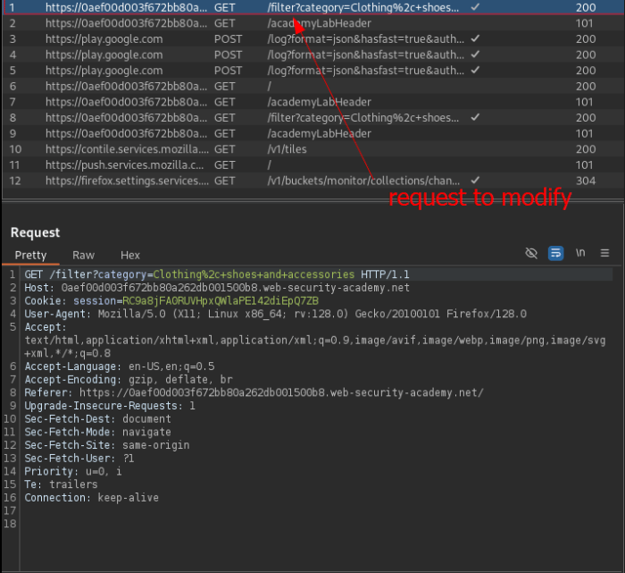Click the User-Agent header line
This screenshot has width=625, height=573.
coord(275,314)
